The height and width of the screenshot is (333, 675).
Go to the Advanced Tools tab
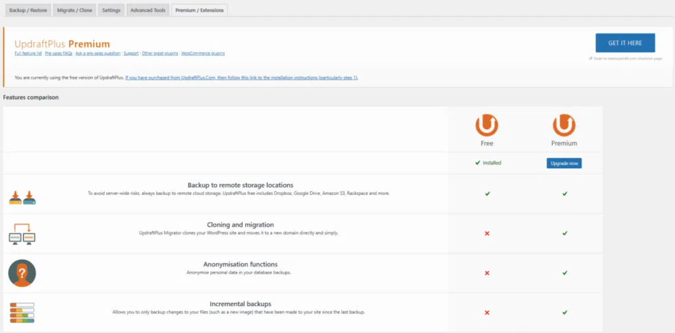148,11
